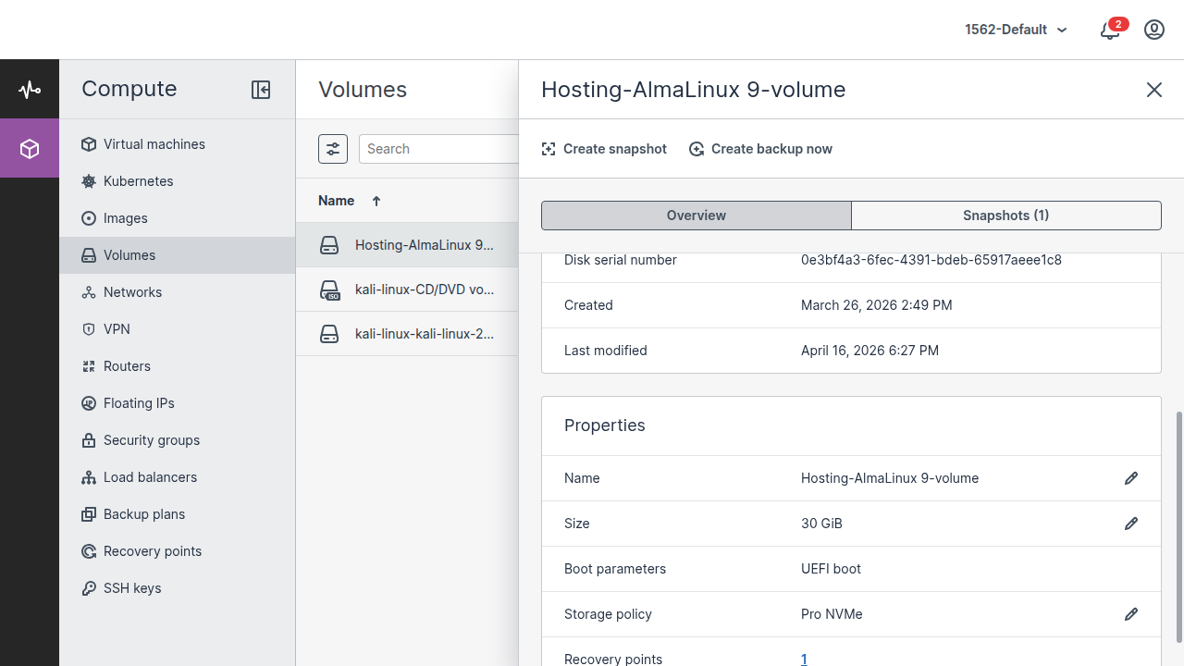The image size is (1184, 666).
Task: Open Images section
Action: coord(178,218)
